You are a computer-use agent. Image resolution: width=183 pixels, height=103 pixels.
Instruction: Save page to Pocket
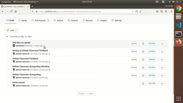coord(137,11)
